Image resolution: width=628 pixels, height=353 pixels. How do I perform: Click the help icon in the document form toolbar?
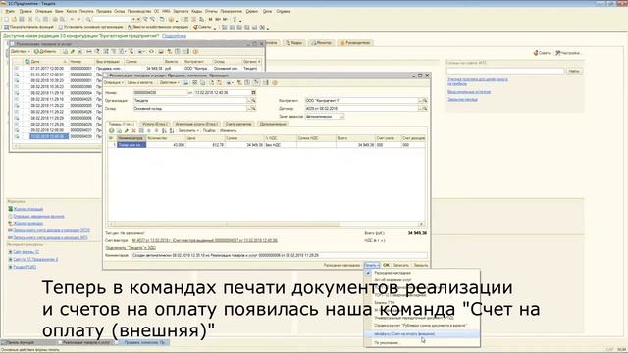click(x=275, y=82)
